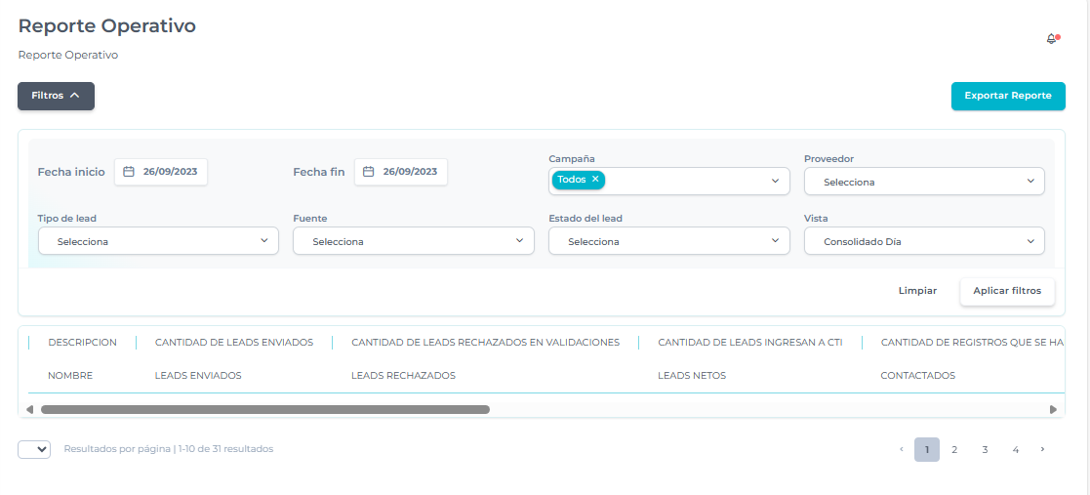Open the notifications bell icon
The width and height of the screenshot is (1090, 495).
1052,39
